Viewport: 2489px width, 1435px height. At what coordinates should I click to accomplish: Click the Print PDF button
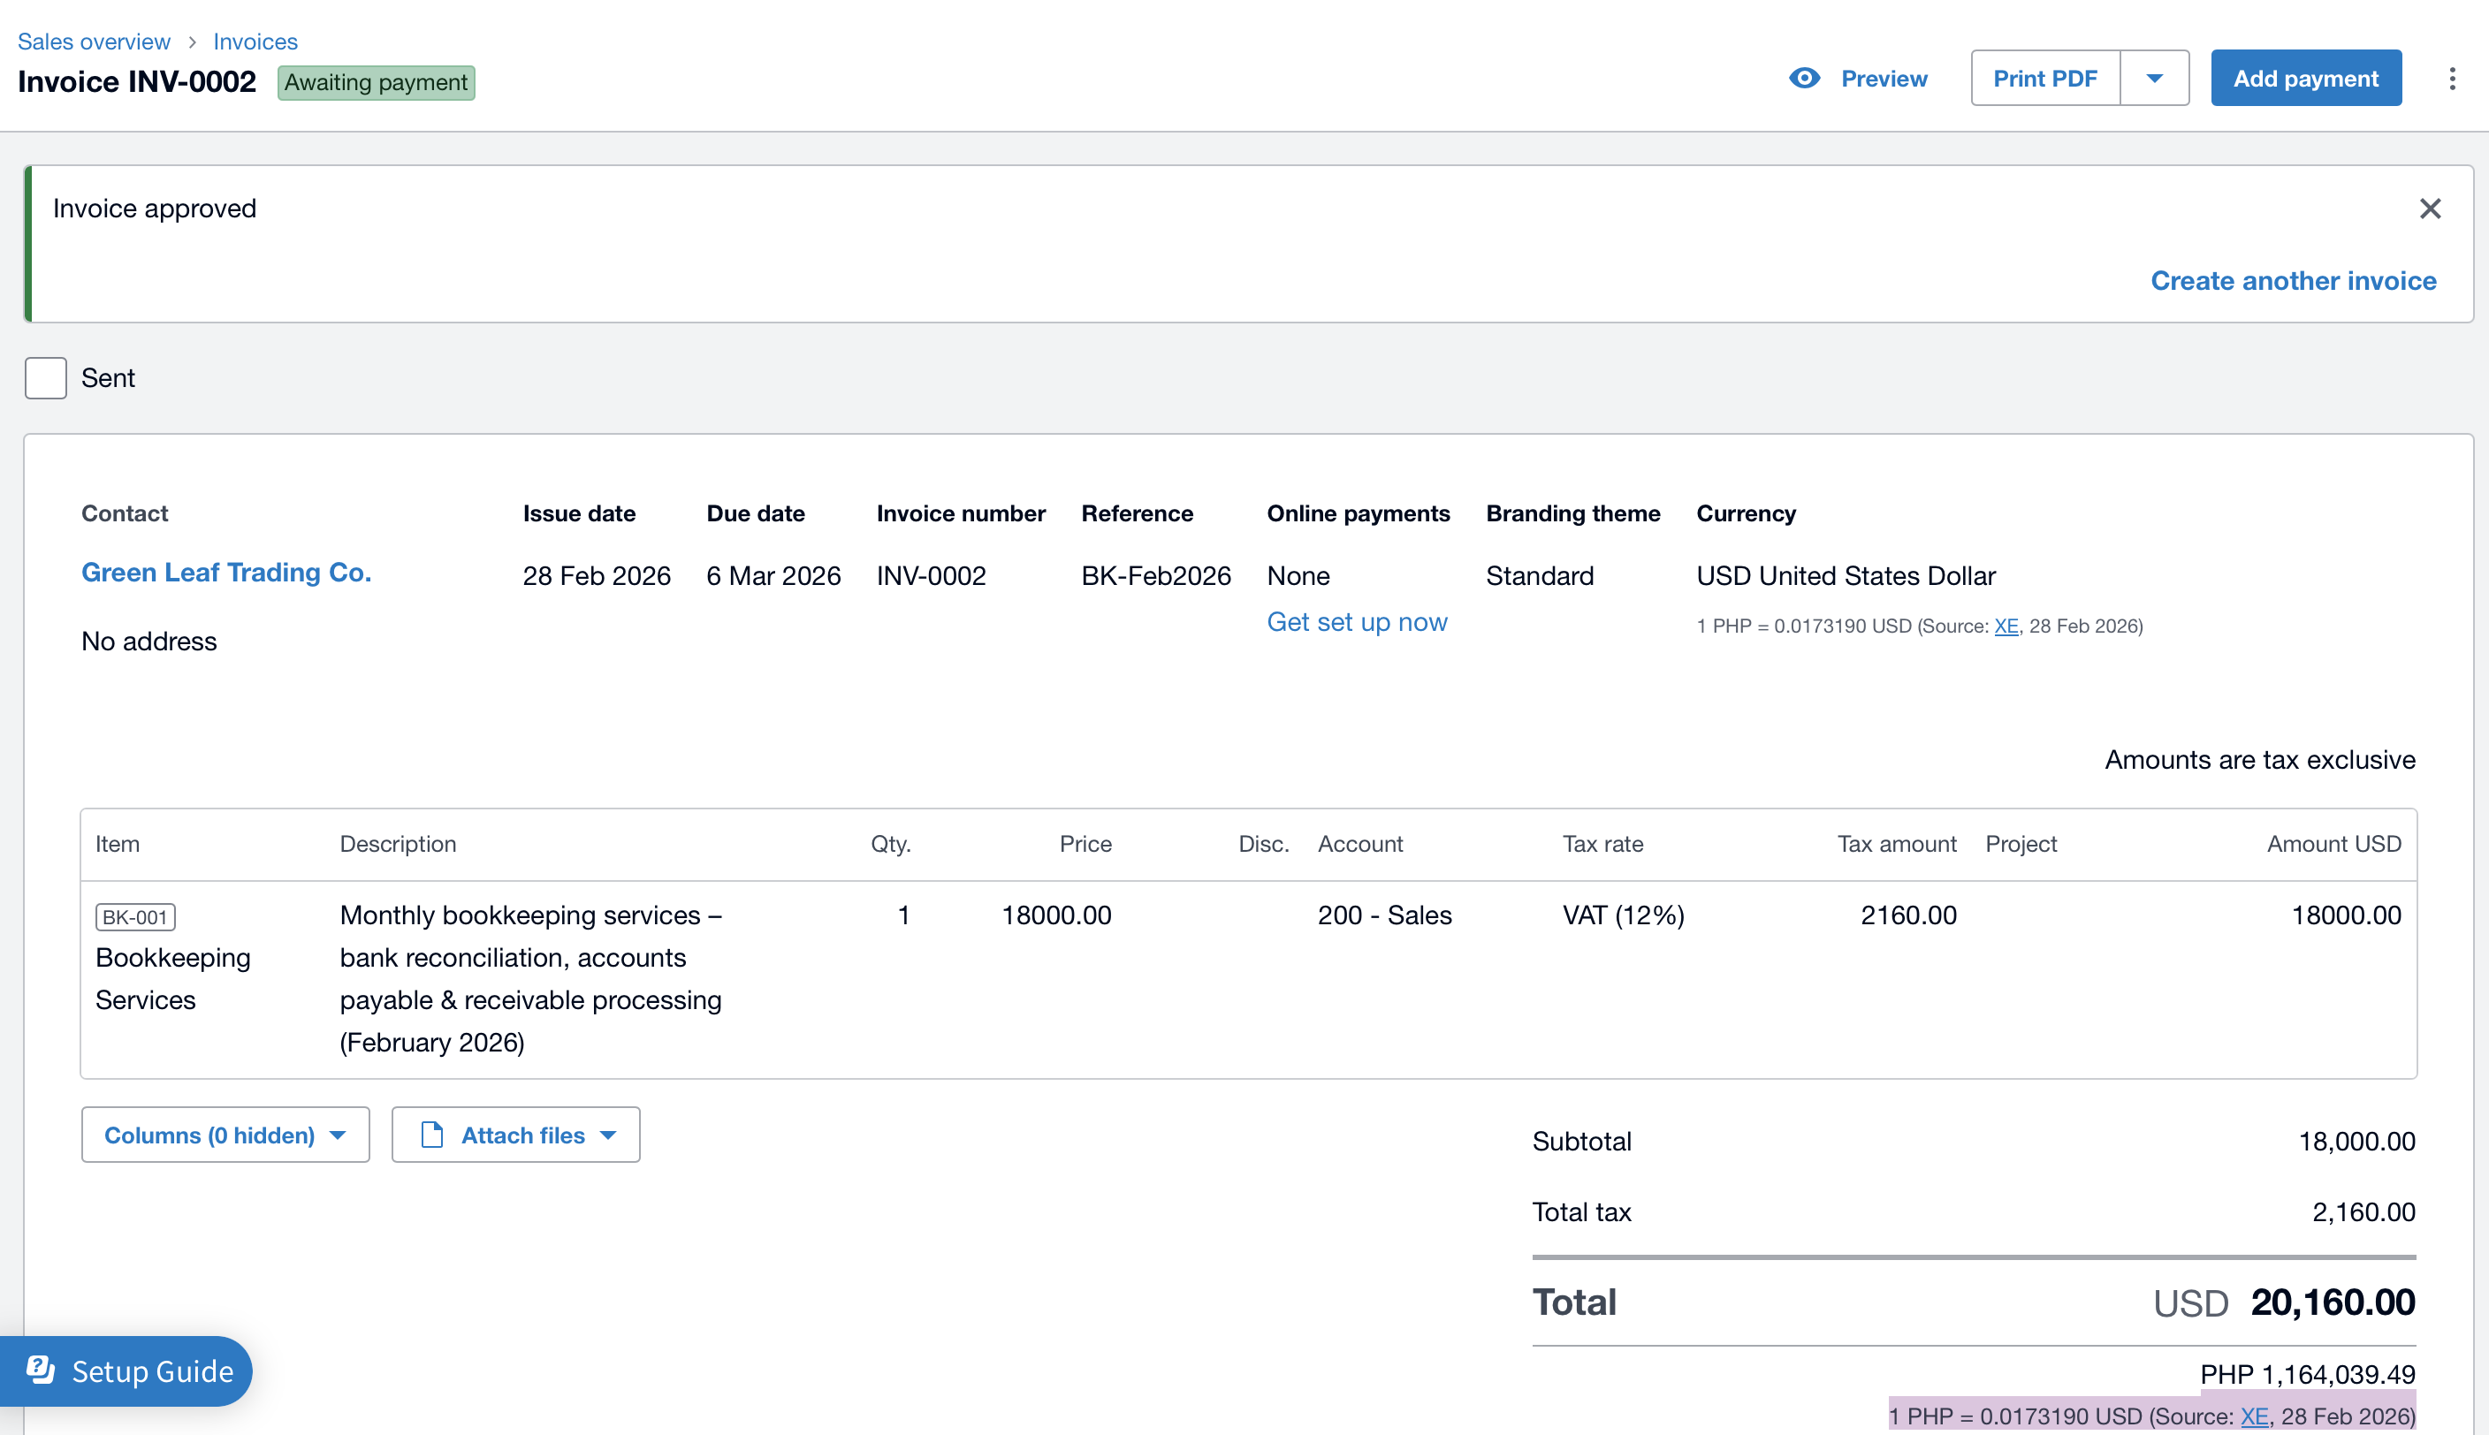(x=2044, y=78)
